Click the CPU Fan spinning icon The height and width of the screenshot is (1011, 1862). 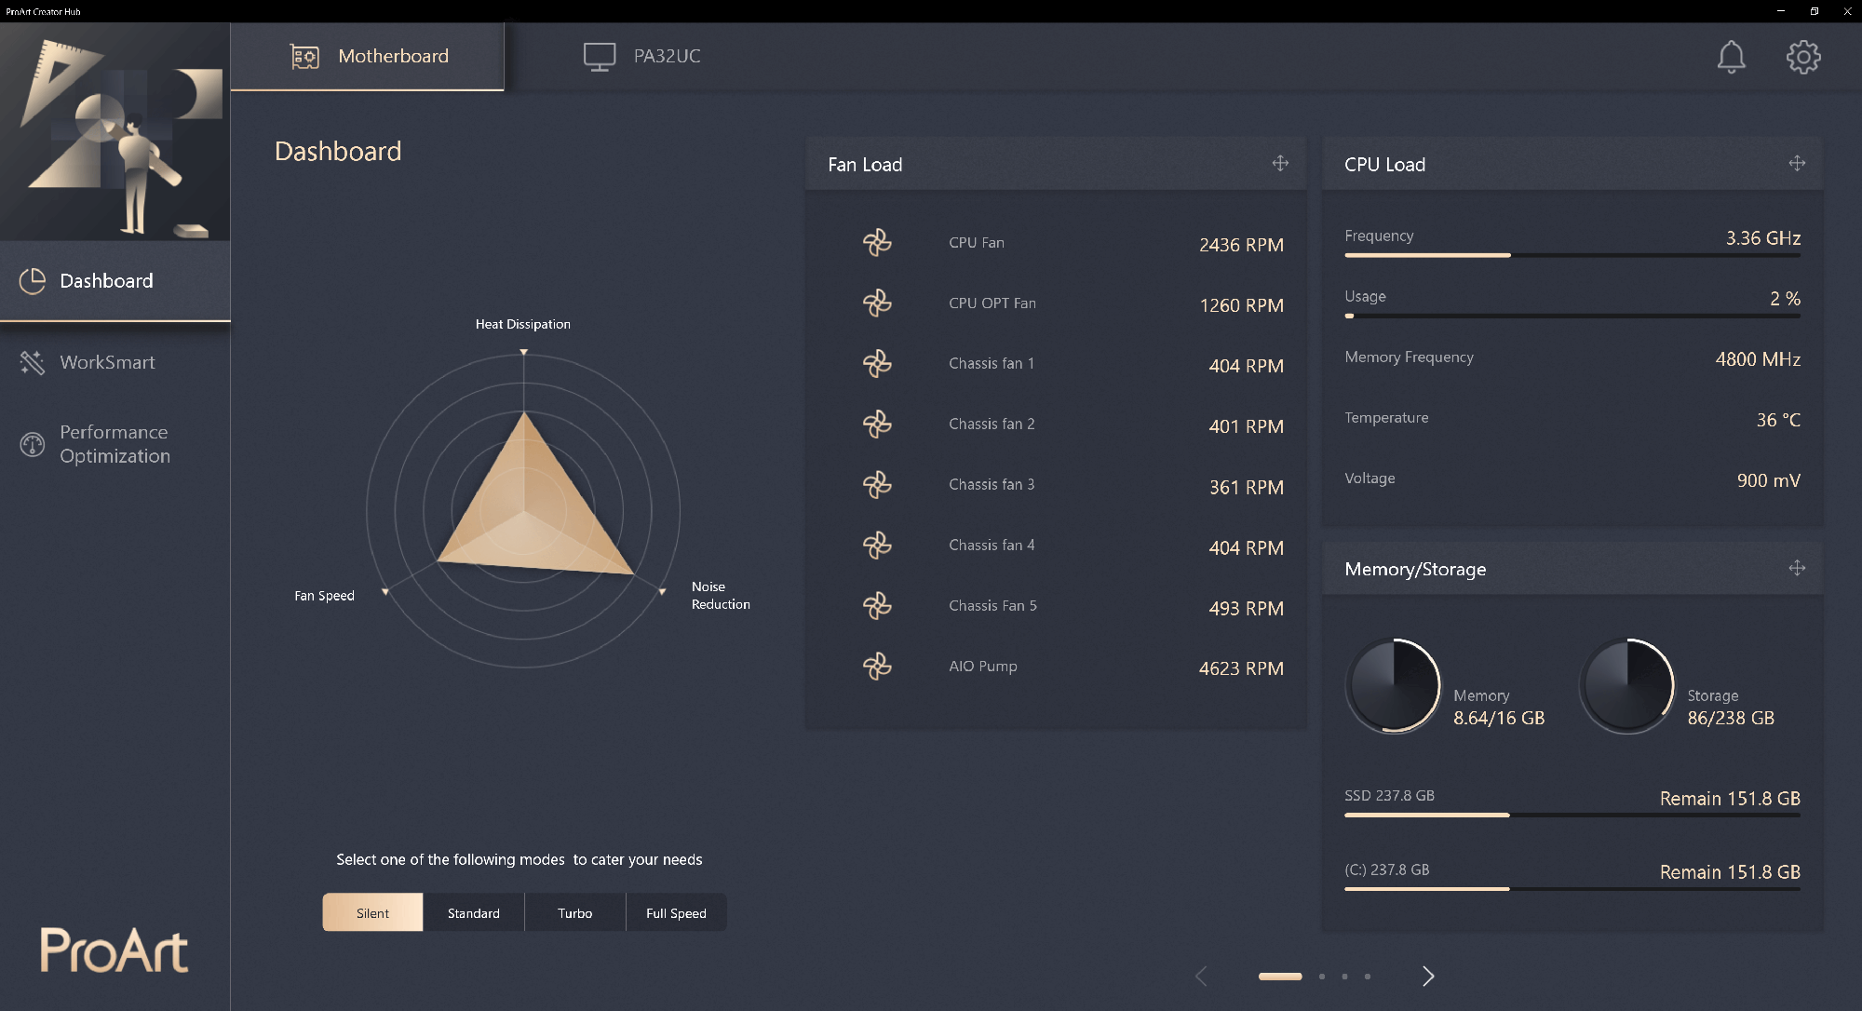pyautogui.click(x=874, y=243)
